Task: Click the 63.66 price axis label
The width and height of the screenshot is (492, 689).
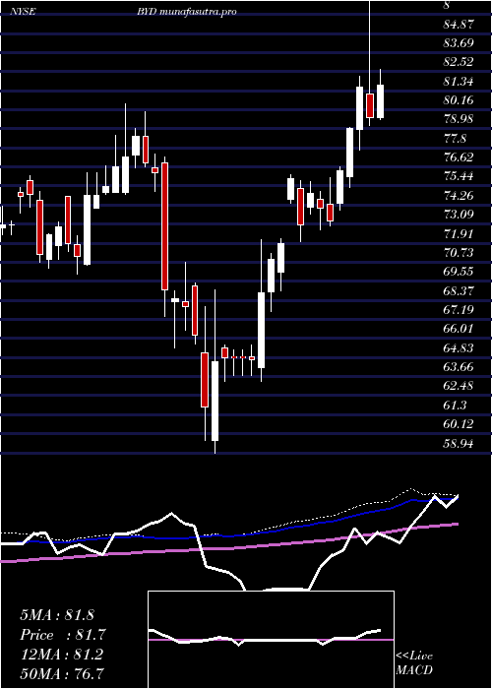Action: point(459,367)
